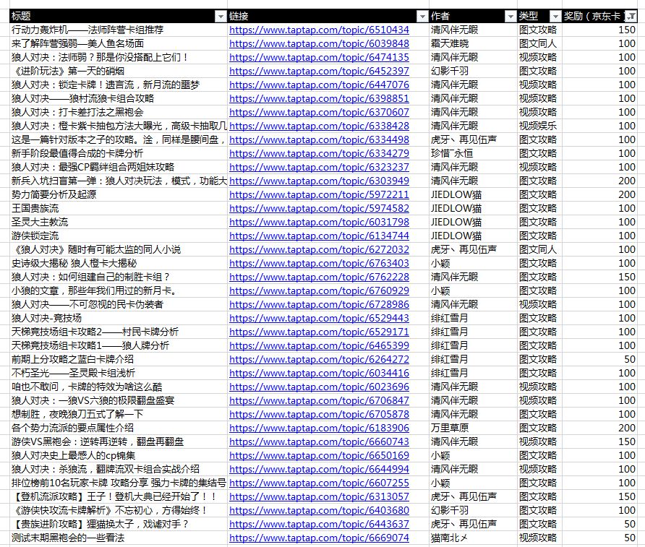Select author cell 珍惜ˉ永恒

pos(473,154)
